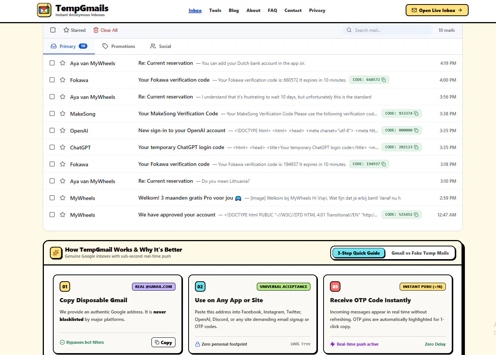Switch to the Social tab

160,46
